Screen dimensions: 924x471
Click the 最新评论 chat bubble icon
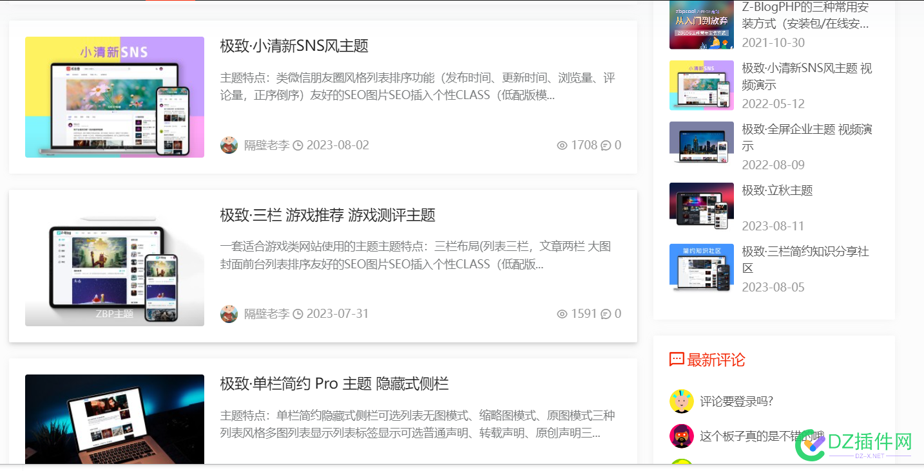coord(677,360)
